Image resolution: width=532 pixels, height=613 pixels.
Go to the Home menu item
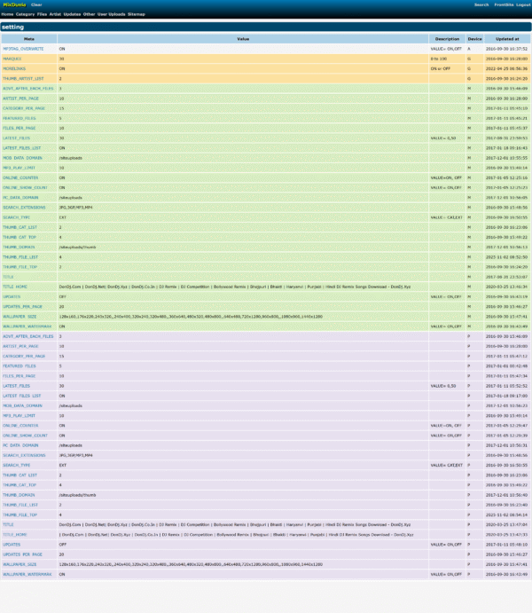click(x=7, y=15)
